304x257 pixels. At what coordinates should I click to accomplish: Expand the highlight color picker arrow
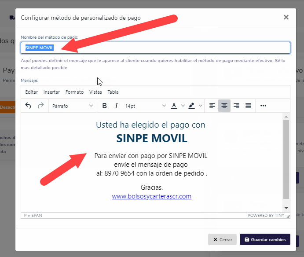201,106
